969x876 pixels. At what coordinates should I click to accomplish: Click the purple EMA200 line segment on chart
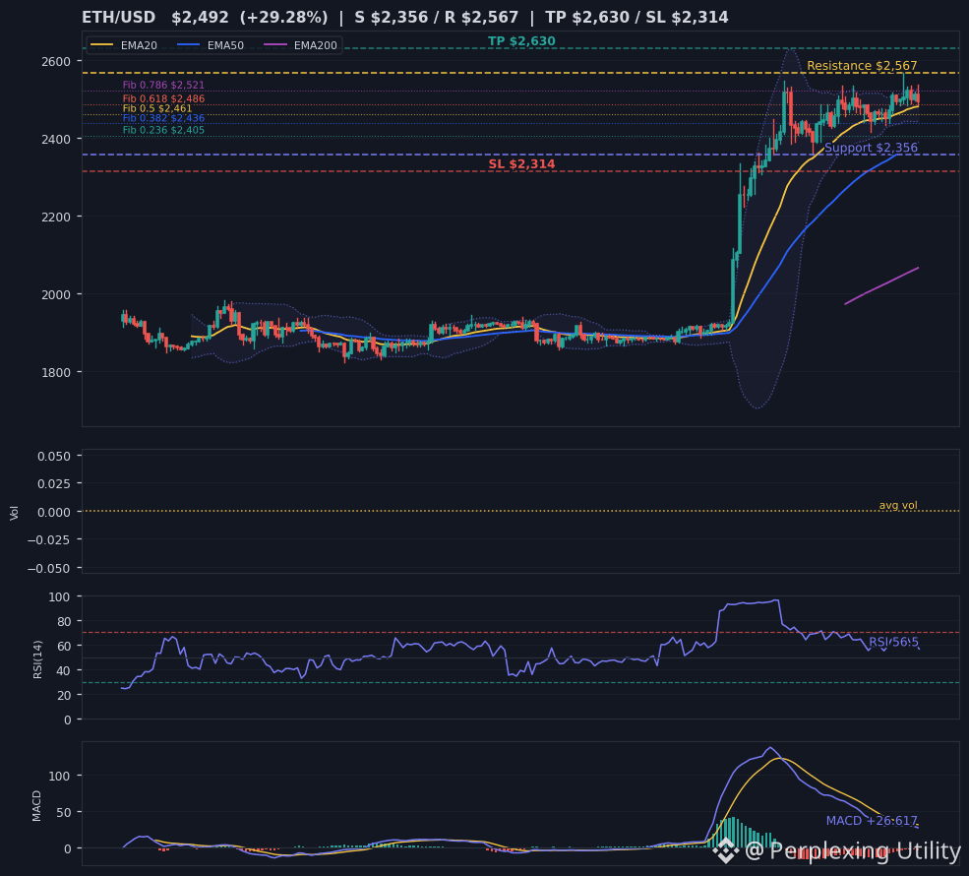tap(881, 285)
